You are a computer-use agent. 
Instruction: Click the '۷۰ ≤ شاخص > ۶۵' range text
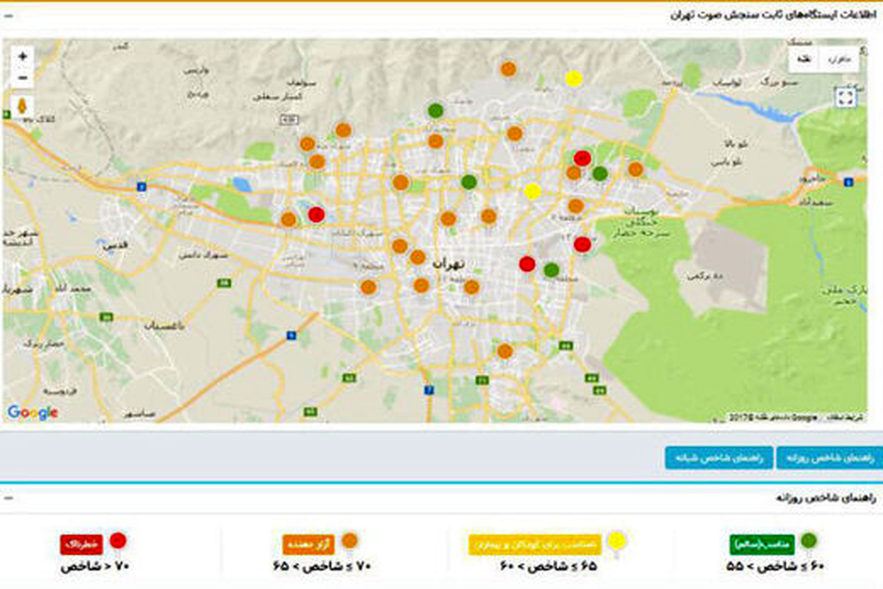click(x=323, y=567)
